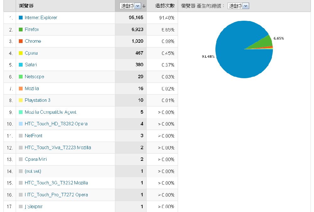Click the 380 visits value
Image resolution: width=314 pixels, height=212 pixels.
pyautogui.click(x=139, y=65)
